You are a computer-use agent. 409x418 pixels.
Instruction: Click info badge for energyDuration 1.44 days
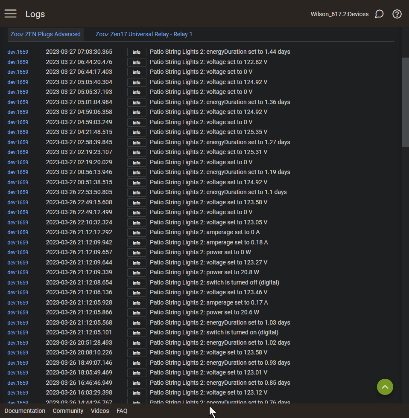point(137,52)
